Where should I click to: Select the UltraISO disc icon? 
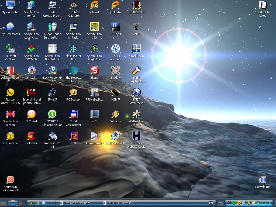(31, 70)
